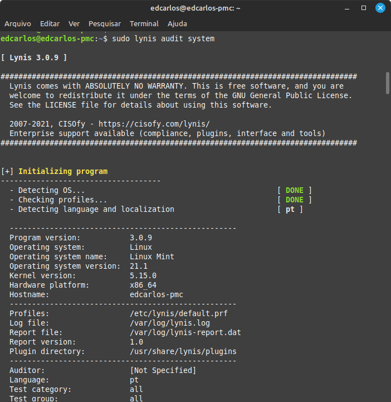Click the 'sudo lynis audit system' command text
This screenshot has height=402, width=391.
163,38
